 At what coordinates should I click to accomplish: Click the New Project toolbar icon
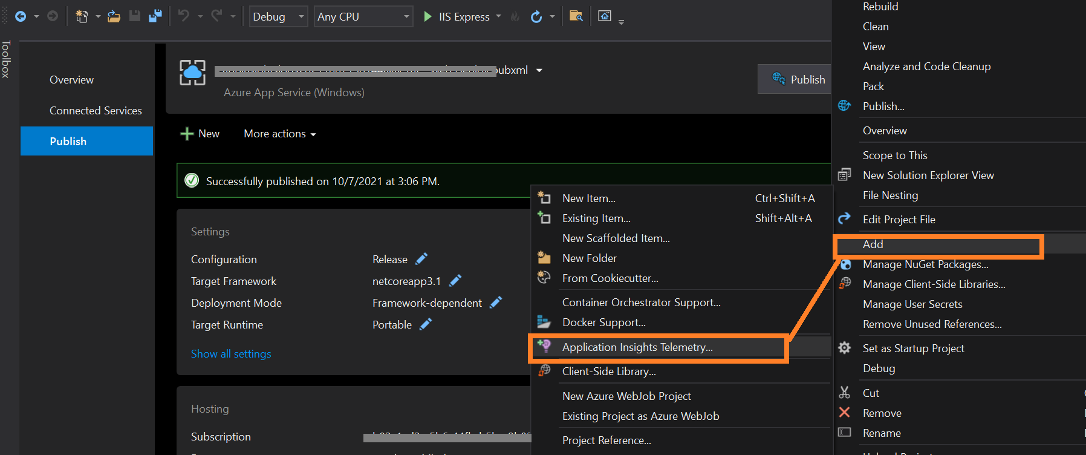click(x=82, y=16)
